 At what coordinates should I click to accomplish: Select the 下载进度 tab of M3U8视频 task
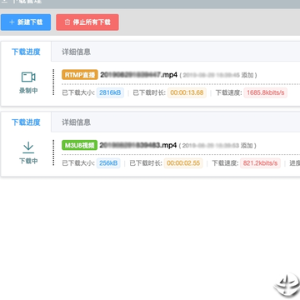point(26,122)
